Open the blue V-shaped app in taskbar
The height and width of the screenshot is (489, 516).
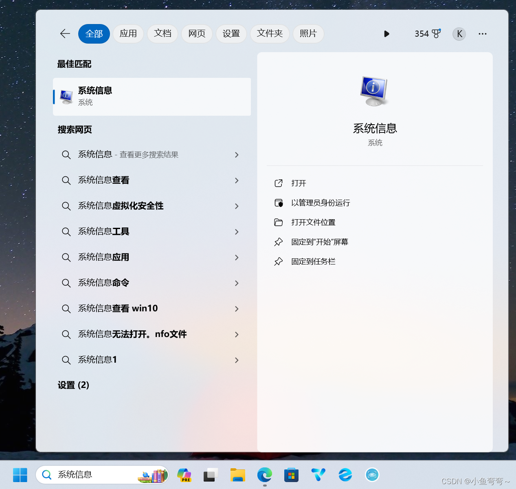[318, 475]
